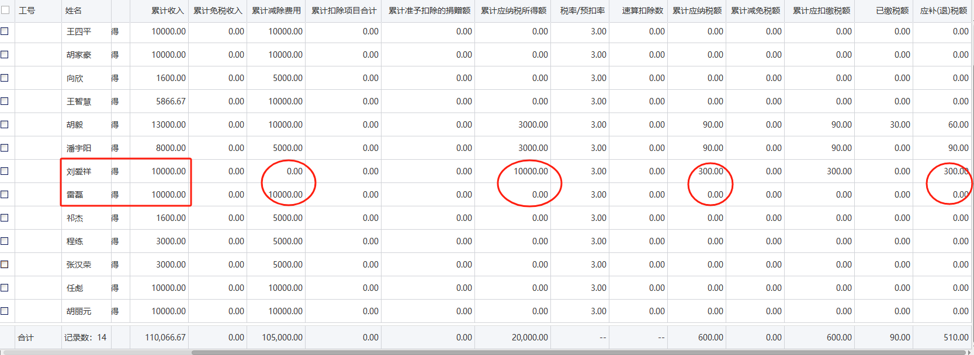The image size is (974, 355).
Task: Click the 应补(退)税额 column header
Action: (x=943, y=10)
